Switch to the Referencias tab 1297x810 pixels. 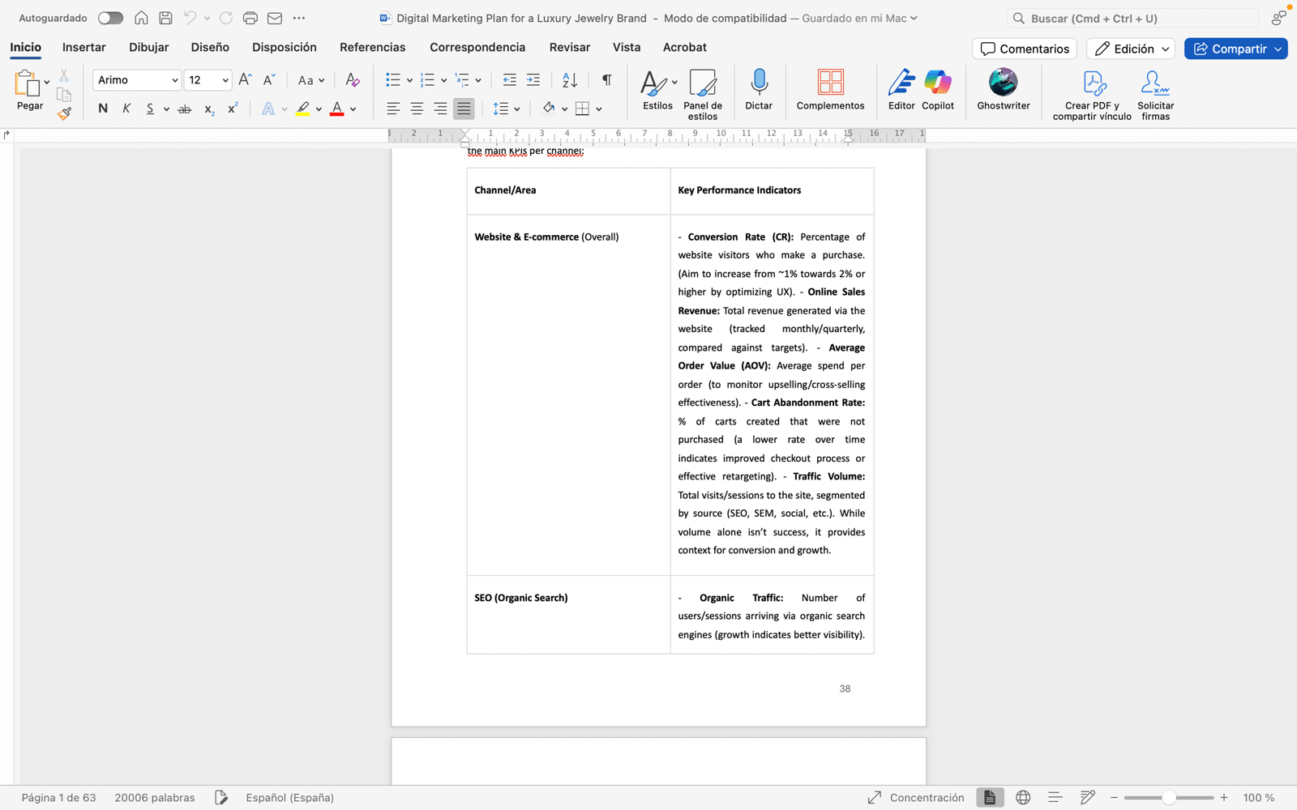click(372, 47)
